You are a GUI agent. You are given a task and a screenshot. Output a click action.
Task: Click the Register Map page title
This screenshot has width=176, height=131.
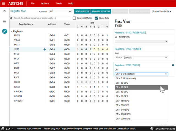pos(18,11)
